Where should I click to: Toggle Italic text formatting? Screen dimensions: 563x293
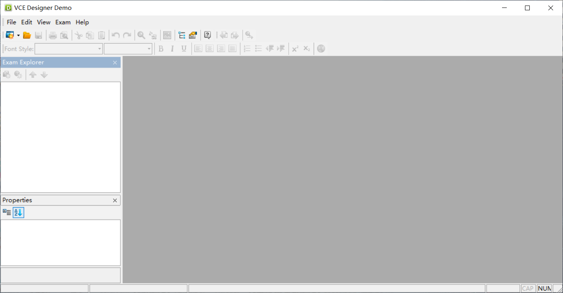[172, 48]
